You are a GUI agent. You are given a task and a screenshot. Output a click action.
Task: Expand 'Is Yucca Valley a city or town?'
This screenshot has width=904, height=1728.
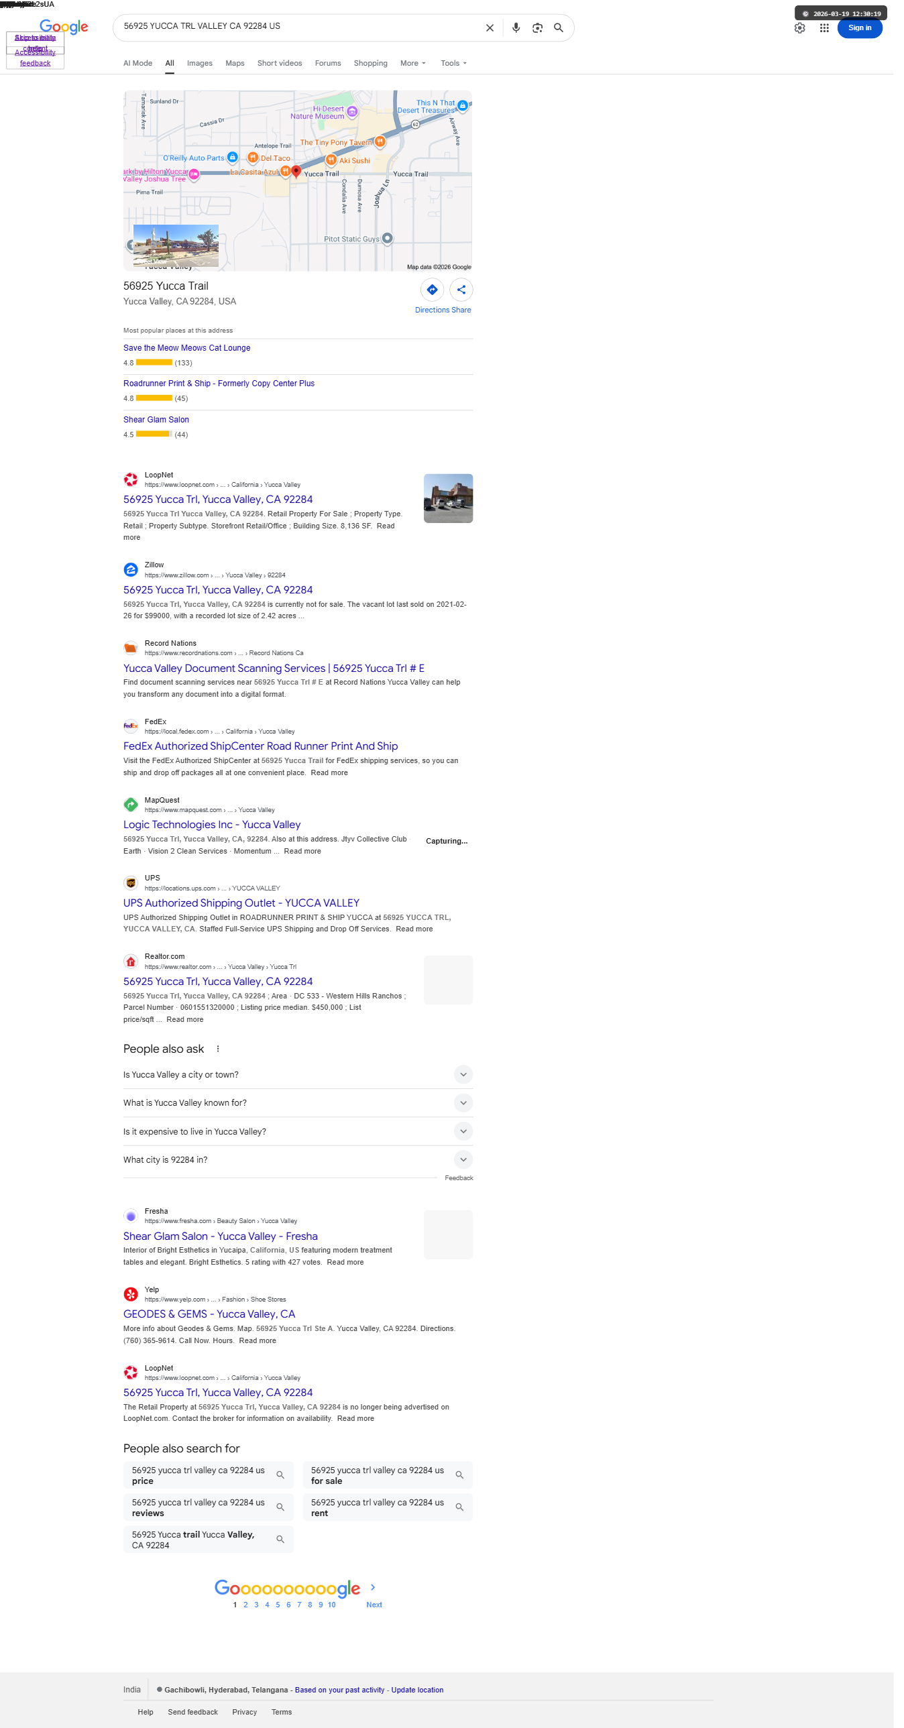click(298, 1075)
